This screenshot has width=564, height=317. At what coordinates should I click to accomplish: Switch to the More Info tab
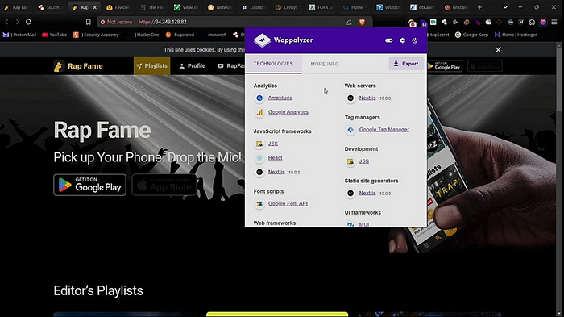(325, 64)
